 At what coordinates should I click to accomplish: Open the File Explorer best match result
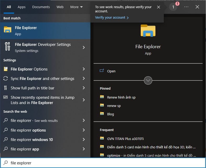click(45, 31)
